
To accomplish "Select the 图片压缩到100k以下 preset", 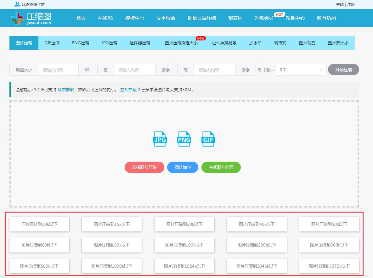I will (x=184, y=245).
